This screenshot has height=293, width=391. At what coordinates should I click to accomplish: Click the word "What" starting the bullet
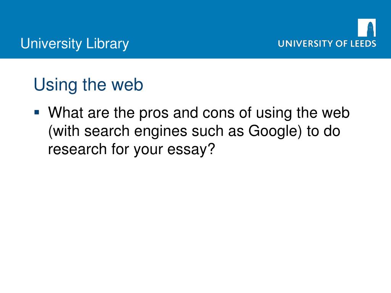[x=65, y=113]
